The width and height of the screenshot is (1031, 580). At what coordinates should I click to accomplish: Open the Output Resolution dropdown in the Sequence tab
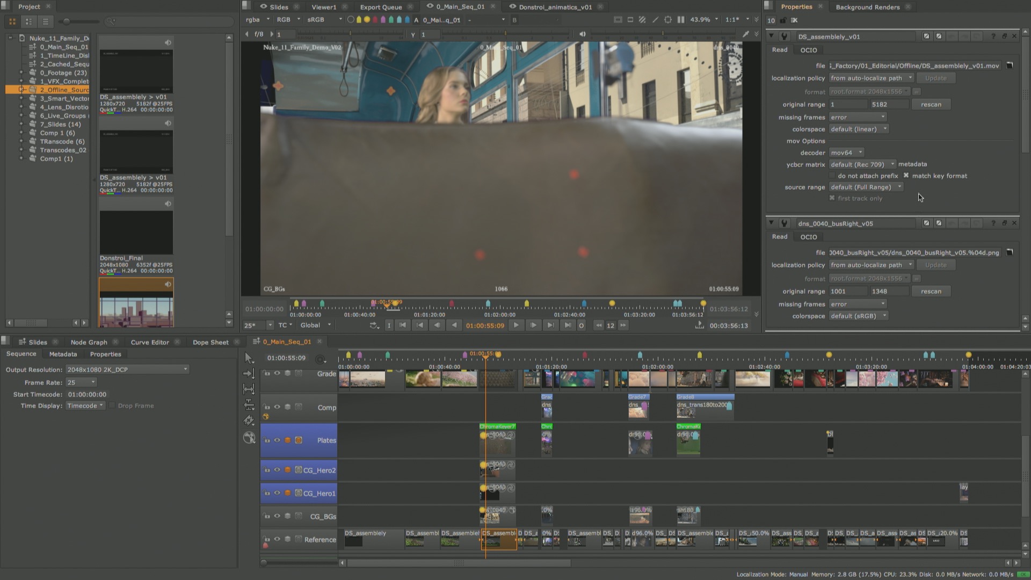(x=127, y=369)
